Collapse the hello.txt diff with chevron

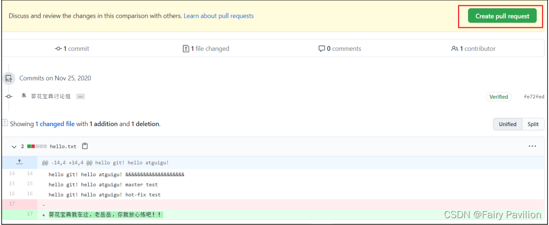point(14,147)
